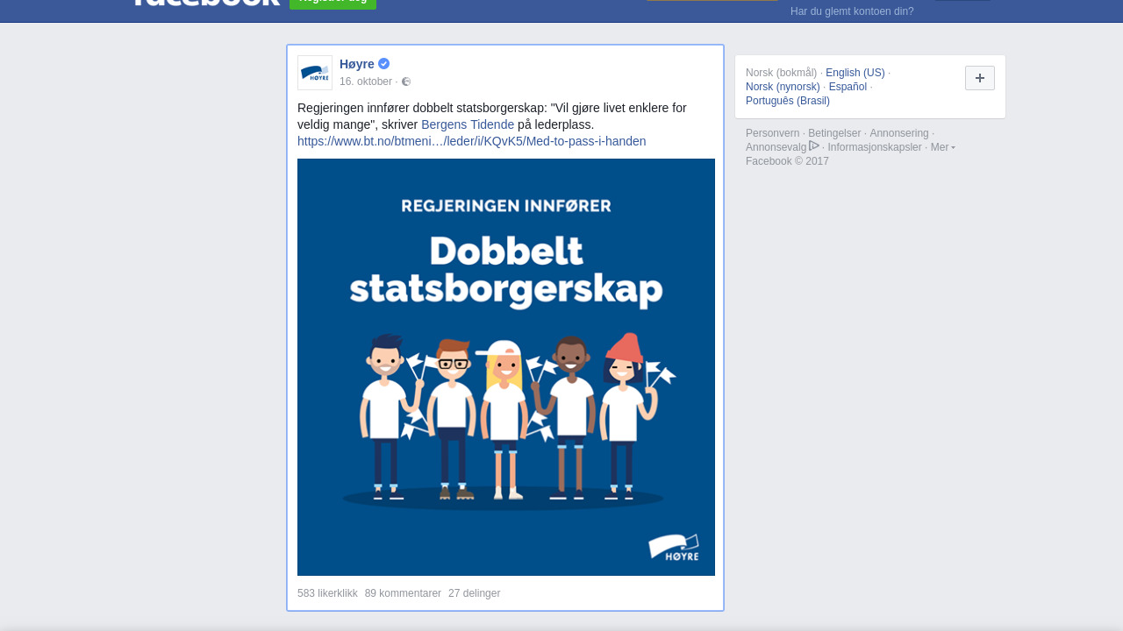Click the blue verified badge next to Høyre
The width and height of the screenshot is (1123, 631).
click(384, 64)
